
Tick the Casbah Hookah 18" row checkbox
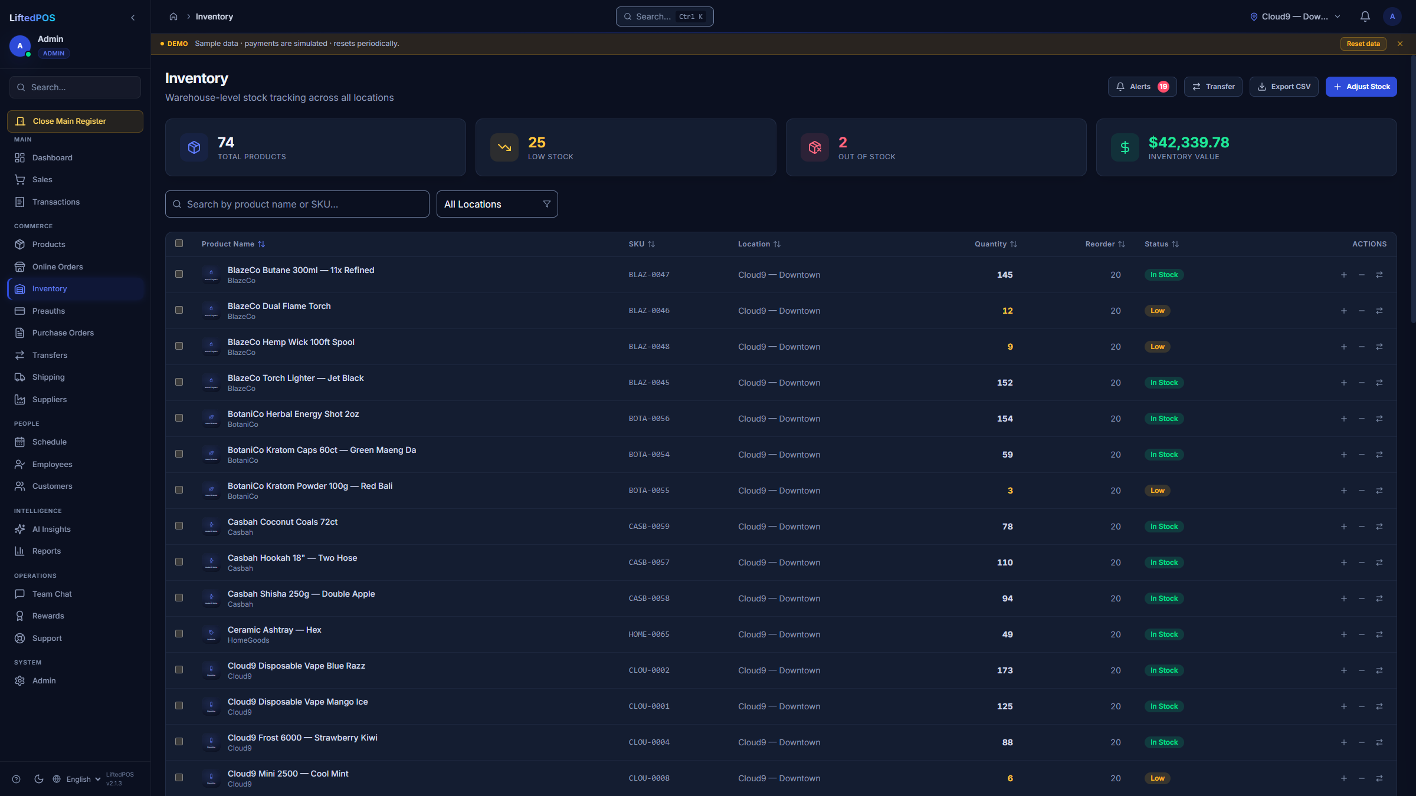179,561
